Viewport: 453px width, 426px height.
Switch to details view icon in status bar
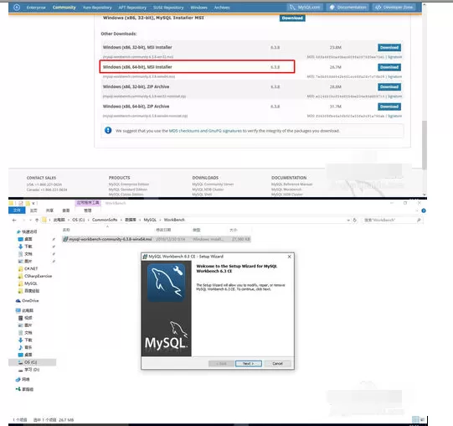pos(415,419)
